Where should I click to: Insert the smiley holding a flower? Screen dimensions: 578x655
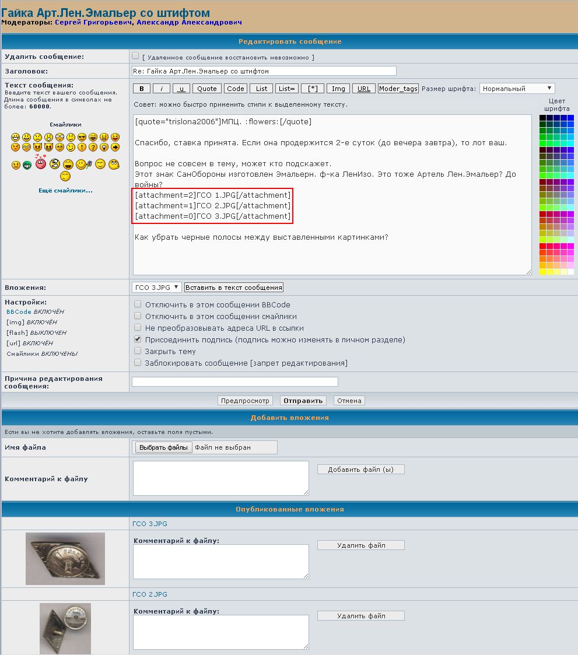click(x=82, y=164)
